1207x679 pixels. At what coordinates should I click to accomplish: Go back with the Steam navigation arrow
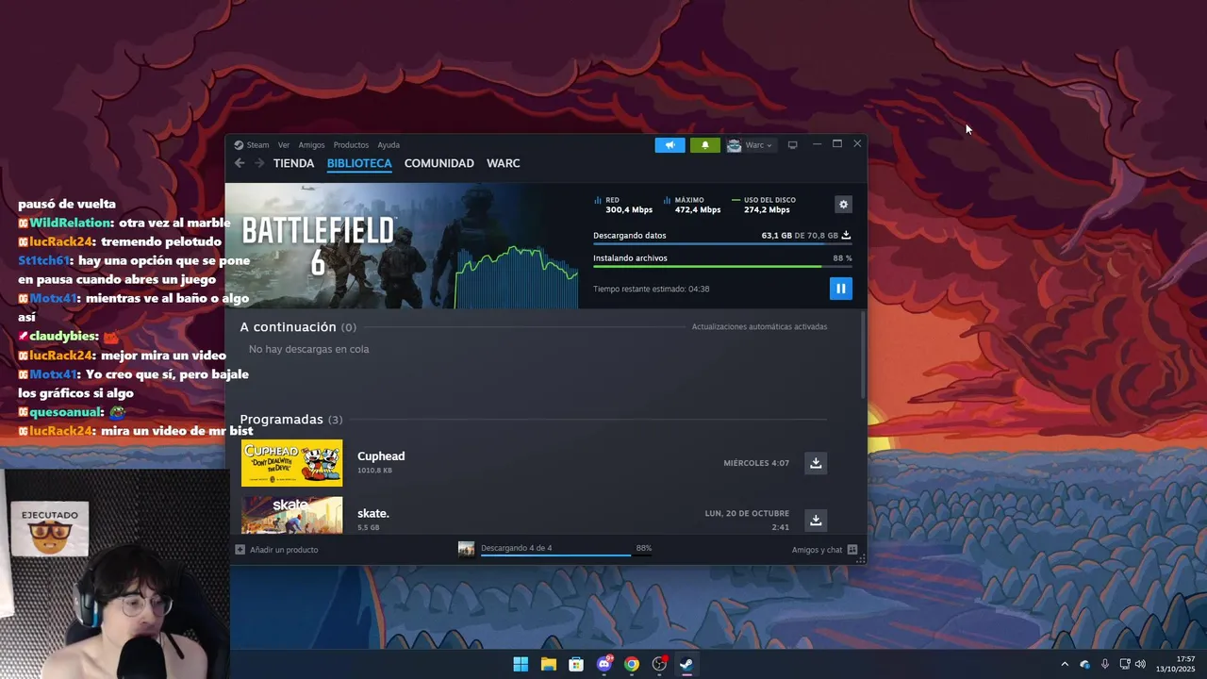tap(240, 163)
